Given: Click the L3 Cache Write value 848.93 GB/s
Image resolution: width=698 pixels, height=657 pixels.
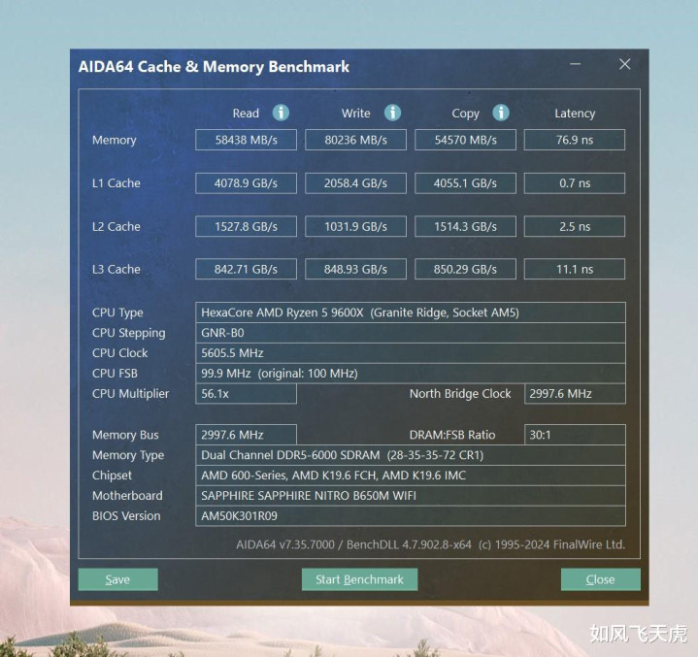Looking at the screenshot, I should (x=355, y=269).
